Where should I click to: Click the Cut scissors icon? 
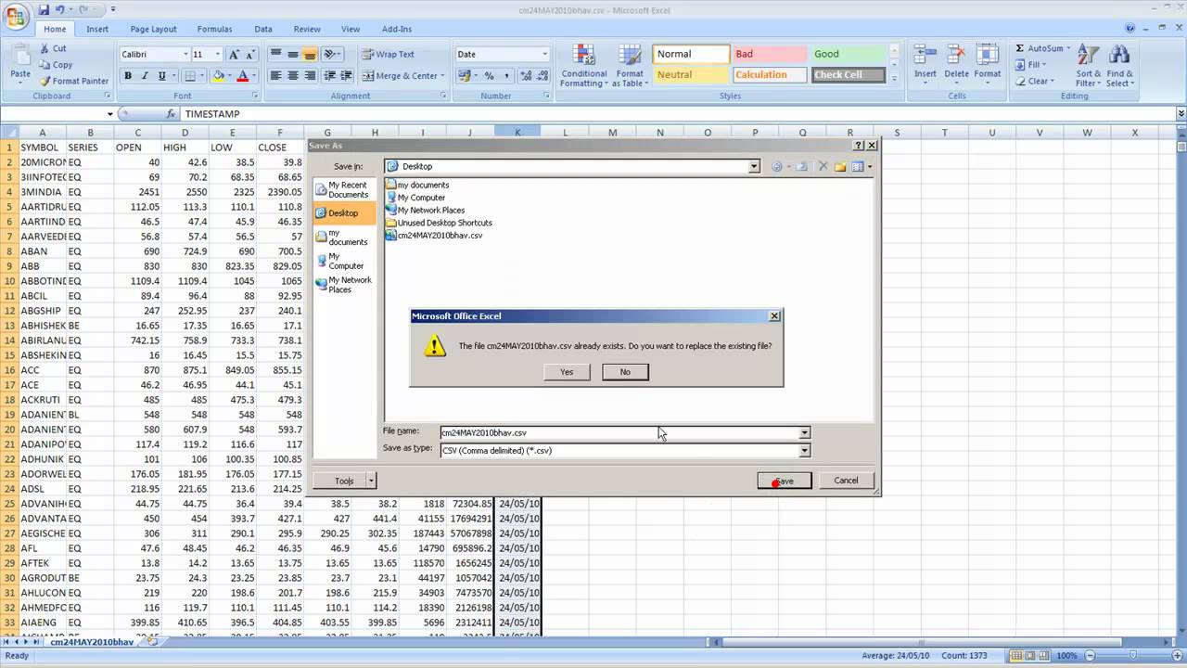45,48
